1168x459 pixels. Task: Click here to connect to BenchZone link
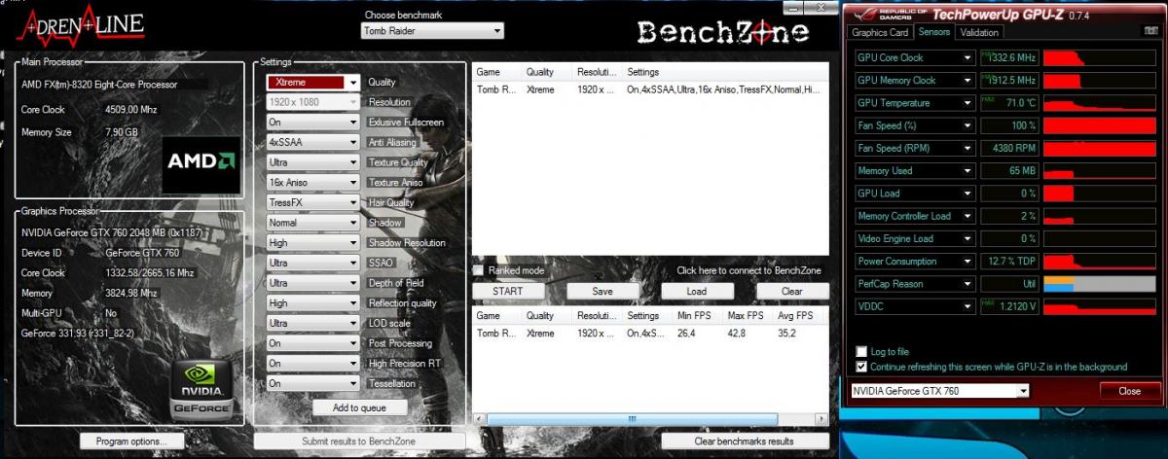tap(748, 270)
